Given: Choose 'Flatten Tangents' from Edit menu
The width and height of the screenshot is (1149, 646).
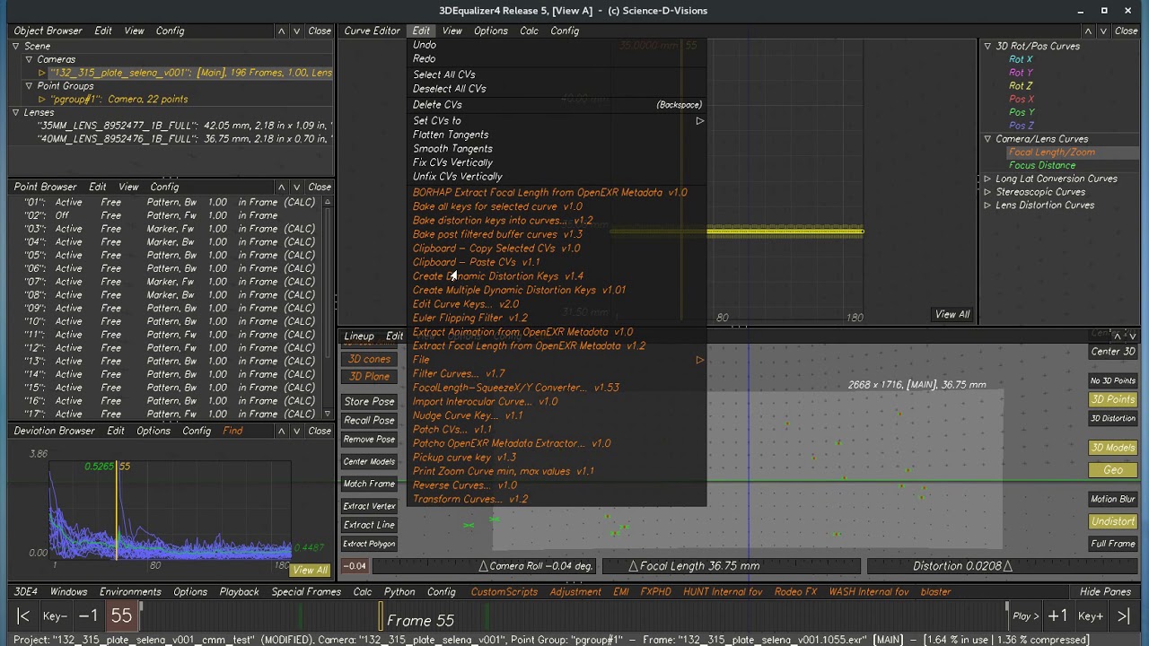Looking at the screenshot, I should point(451,135).
